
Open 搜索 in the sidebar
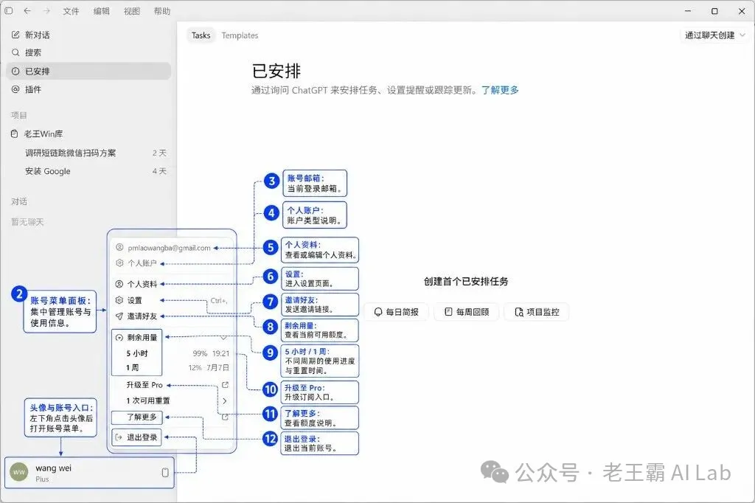click(89, 52)
